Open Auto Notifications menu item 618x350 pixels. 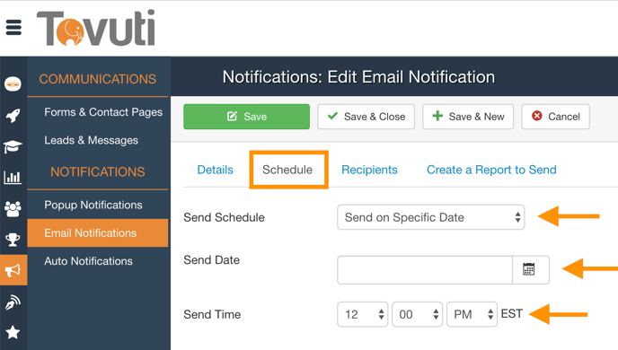pyautogui.click(x=88, y=261)
